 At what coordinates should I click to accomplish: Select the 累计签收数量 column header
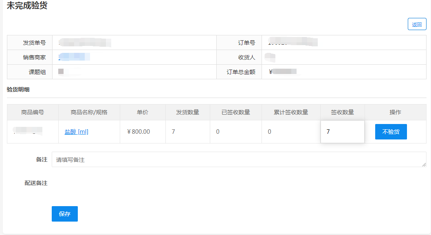[x=290, y=112]
